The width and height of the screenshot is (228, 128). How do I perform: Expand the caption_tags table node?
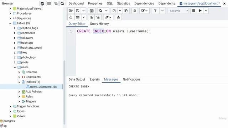tap(15, 28)
